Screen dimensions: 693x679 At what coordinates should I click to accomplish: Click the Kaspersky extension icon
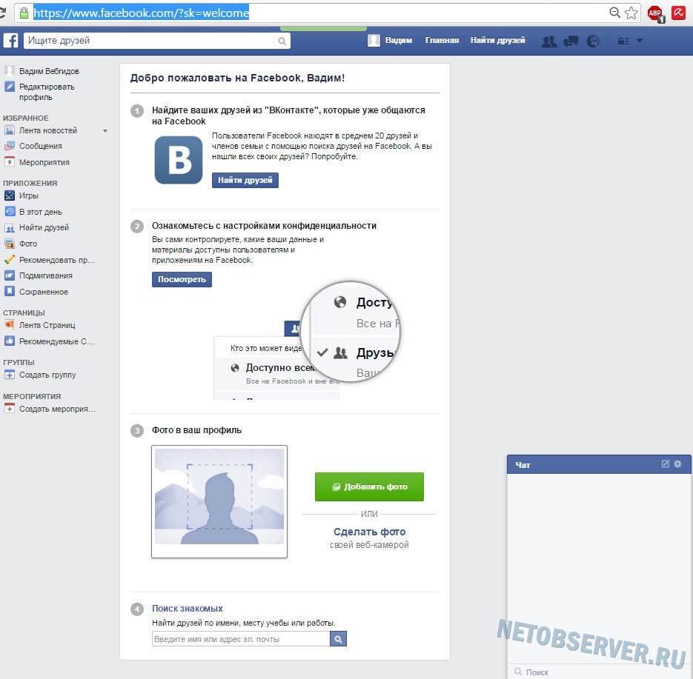678,13
